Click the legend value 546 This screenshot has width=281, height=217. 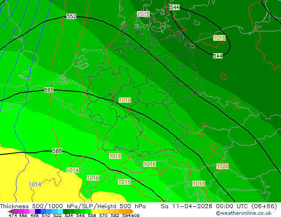(80, 215)
